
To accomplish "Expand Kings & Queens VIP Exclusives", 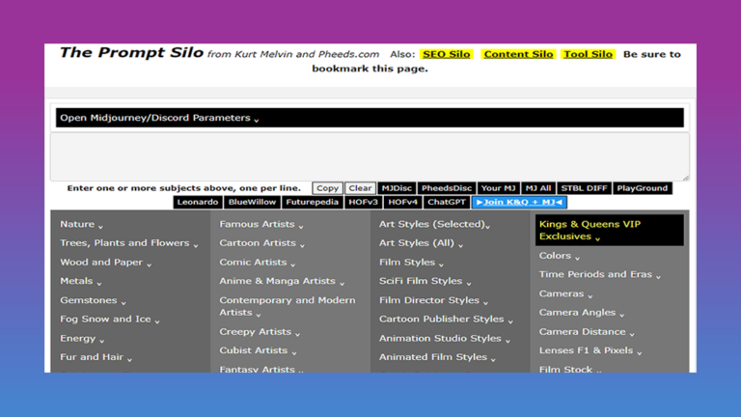I will (x=610, y=231).
